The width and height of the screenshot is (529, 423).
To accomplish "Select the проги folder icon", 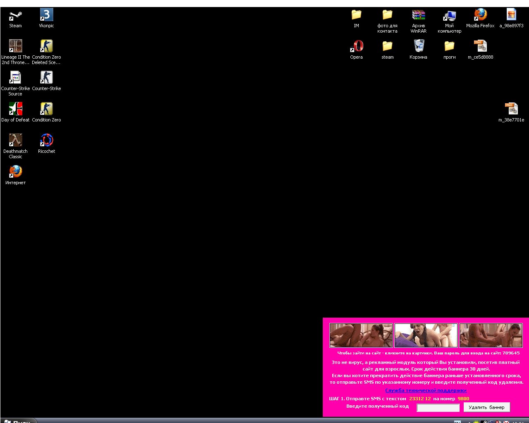I will pyautogui.click(x=449, y=50).
